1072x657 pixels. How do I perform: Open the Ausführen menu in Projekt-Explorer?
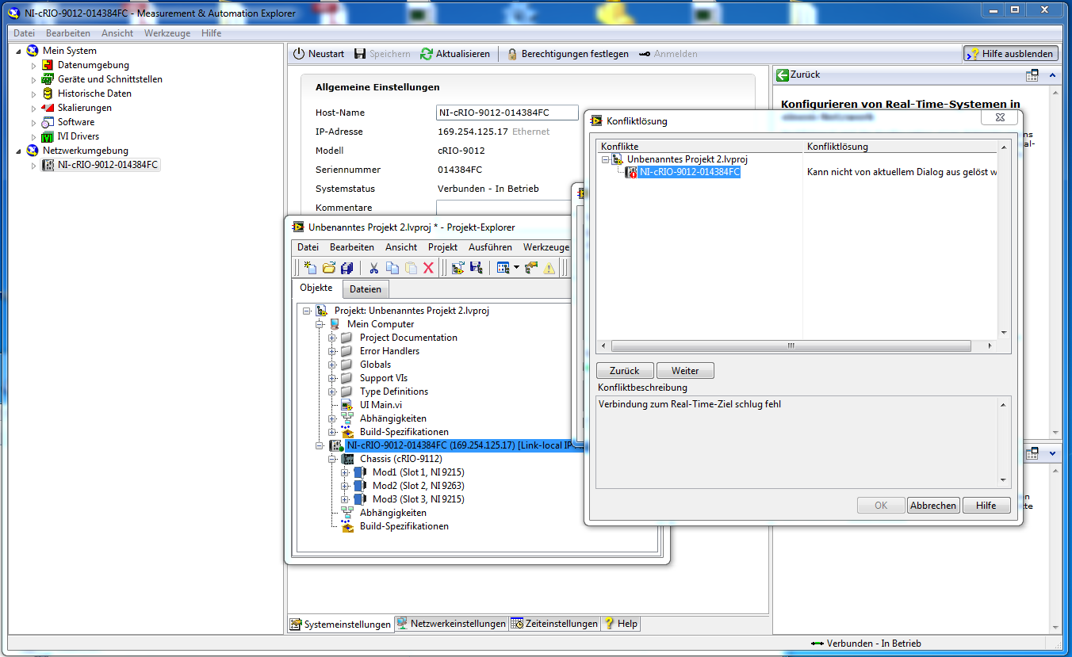pyautogui.click(x=490, y=247)
